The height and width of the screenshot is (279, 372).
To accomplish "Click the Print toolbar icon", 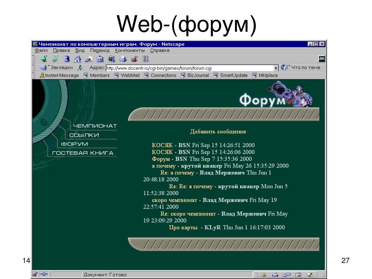I will pos(123,59).
